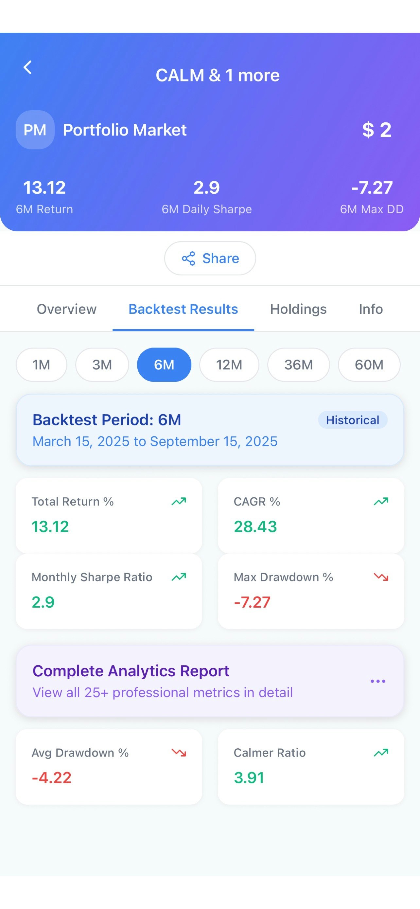Image resolution: width=420 pixels, height=909 pixels.
Task: View all 25+ professional metrics in detail
Action: [x=162, y=692]
